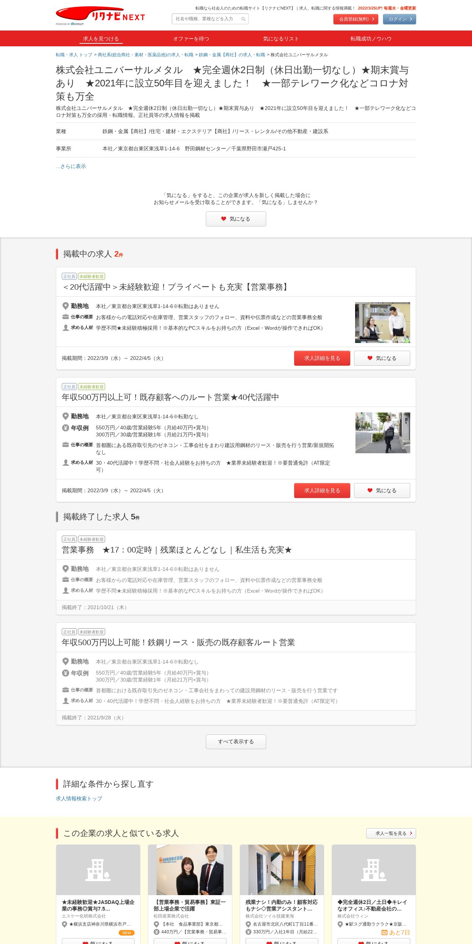
Task: Click building placeholder image for エスケー化研 card
Action: click(x=98, y=870)
